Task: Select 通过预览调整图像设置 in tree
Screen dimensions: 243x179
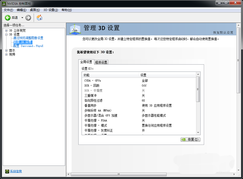Action: pyautogui.click(x=28, y=38)
